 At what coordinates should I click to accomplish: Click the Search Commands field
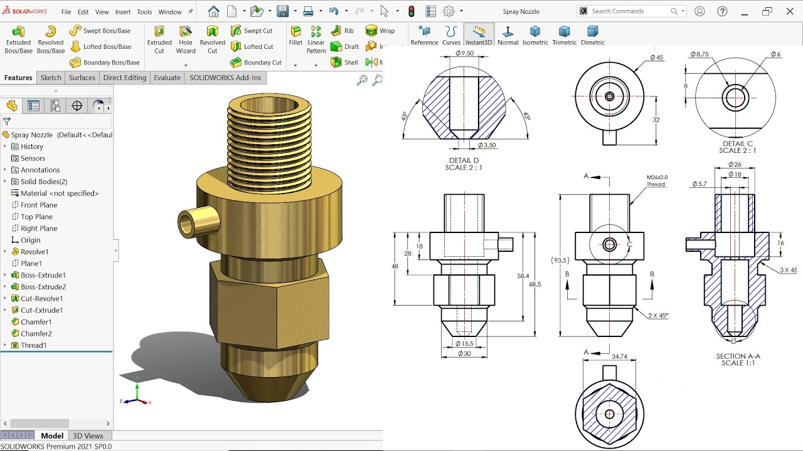[632, 11]
